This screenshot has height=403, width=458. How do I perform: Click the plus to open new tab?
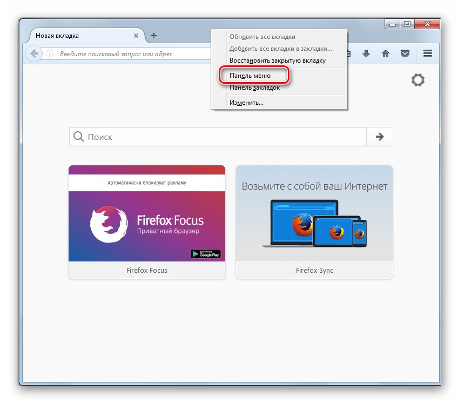point(154,36)
